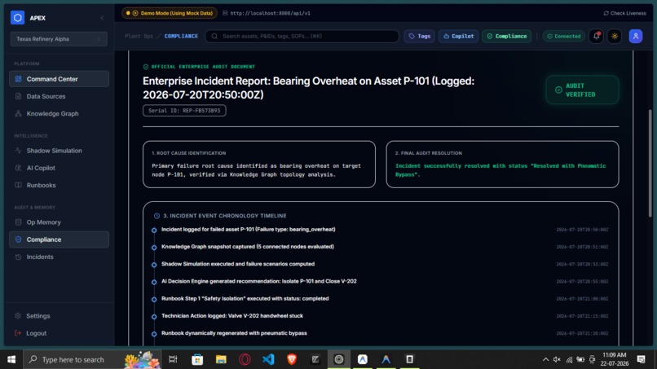Open Command Center in sidebar

click(x=59, y=79)
